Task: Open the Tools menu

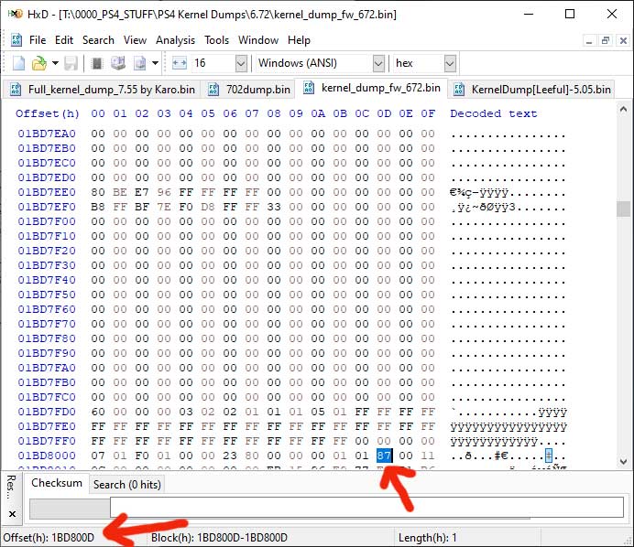Action: point(217,40)
